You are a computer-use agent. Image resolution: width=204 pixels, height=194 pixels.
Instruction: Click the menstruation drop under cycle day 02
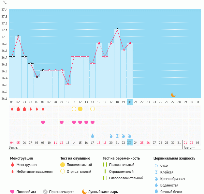point(18,109)
